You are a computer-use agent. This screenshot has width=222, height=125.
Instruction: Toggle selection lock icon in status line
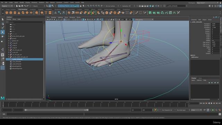[80, 6]
